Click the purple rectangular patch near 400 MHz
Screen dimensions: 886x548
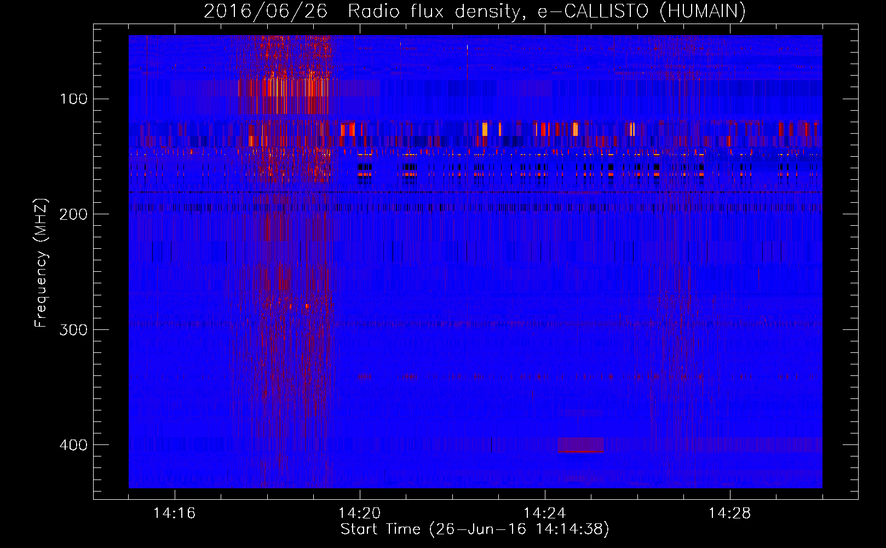(581, 444)
